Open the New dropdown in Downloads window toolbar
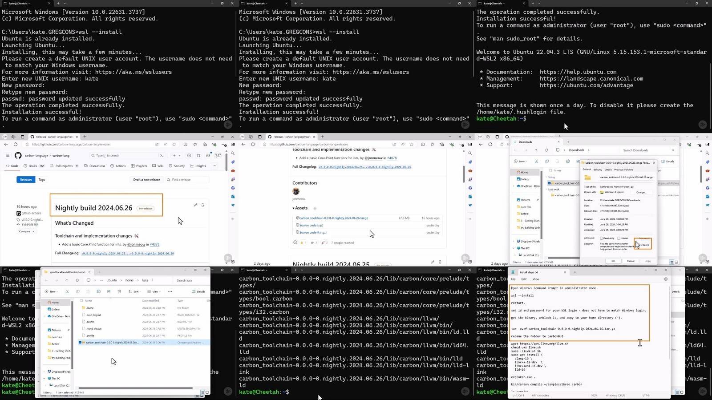Screen dimensions: 712x400 (x=520, y=161)
